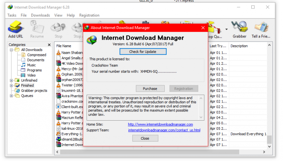Select the 4K Video Downloader file row
This screenshot has height=161, width=283.
click(70, 63)
